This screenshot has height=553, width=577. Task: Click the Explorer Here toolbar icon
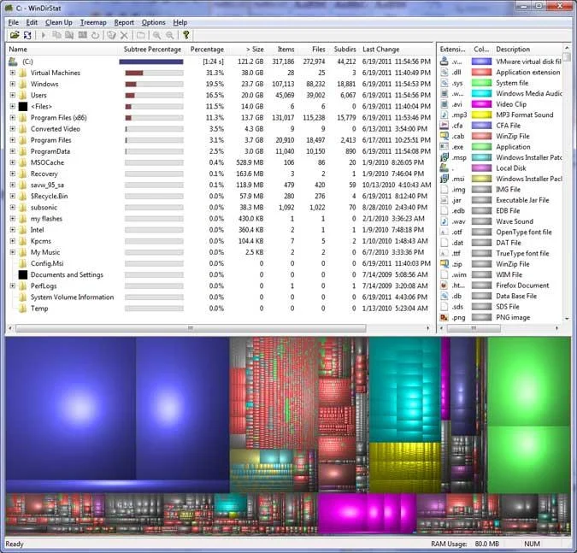[x=69, y=35]
